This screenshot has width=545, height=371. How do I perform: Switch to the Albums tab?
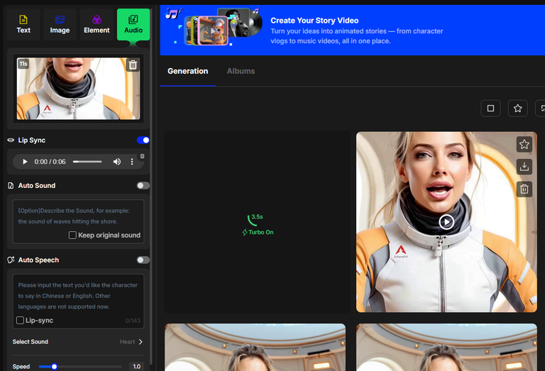click(x=241, y=71)
